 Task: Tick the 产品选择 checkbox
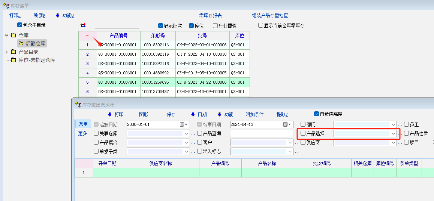pyautogui.click(x=303, y=133)
